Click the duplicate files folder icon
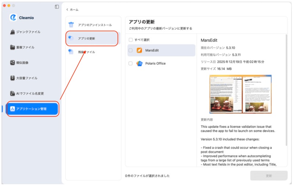The height and width of the screenshot is (186, 294). [12, 47]
